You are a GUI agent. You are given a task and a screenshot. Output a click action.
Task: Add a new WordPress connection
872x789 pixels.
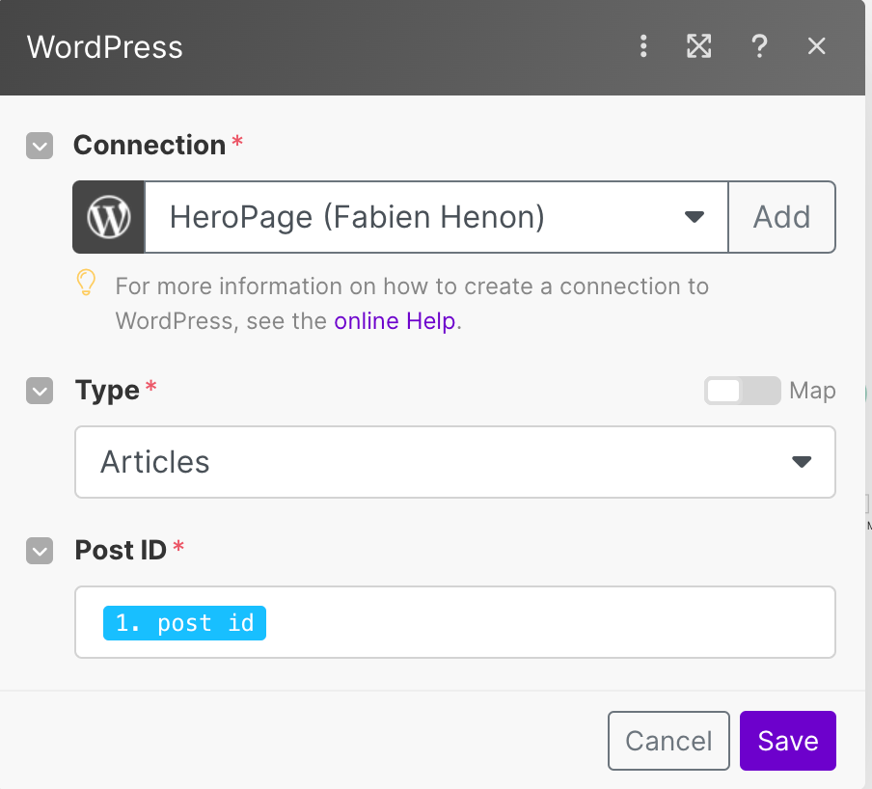click(x=782, y=217)
